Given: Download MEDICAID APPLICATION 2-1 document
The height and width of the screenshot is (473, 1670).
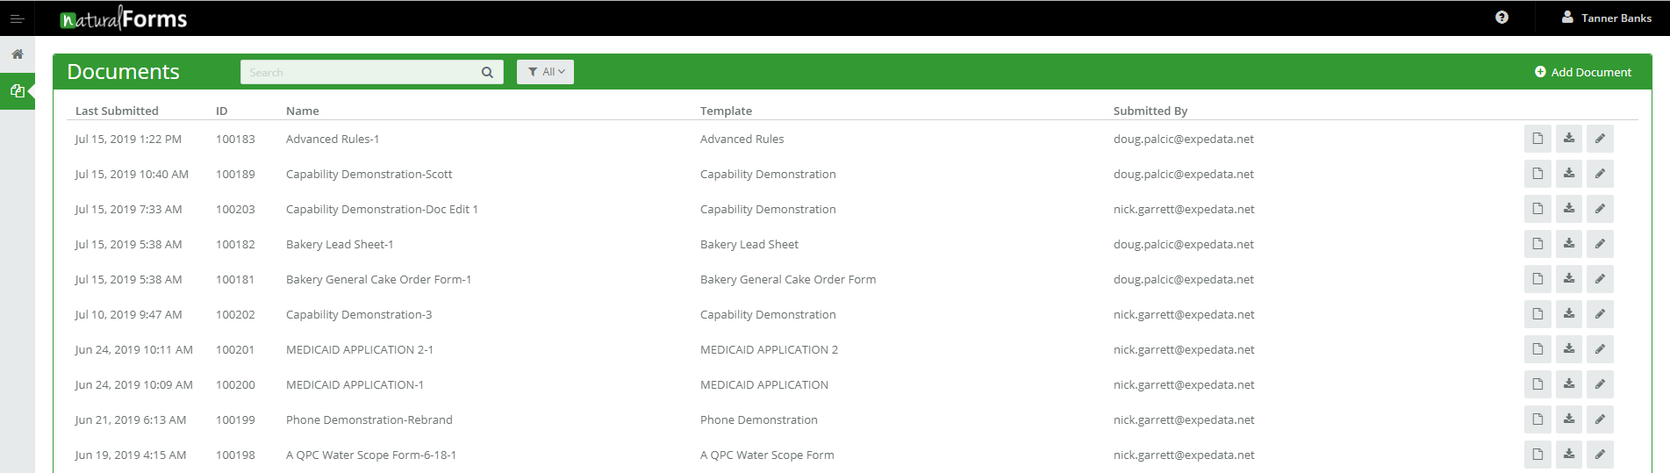Looking at the screenshot, I should pyautogui.click(x=1569, y=349).
